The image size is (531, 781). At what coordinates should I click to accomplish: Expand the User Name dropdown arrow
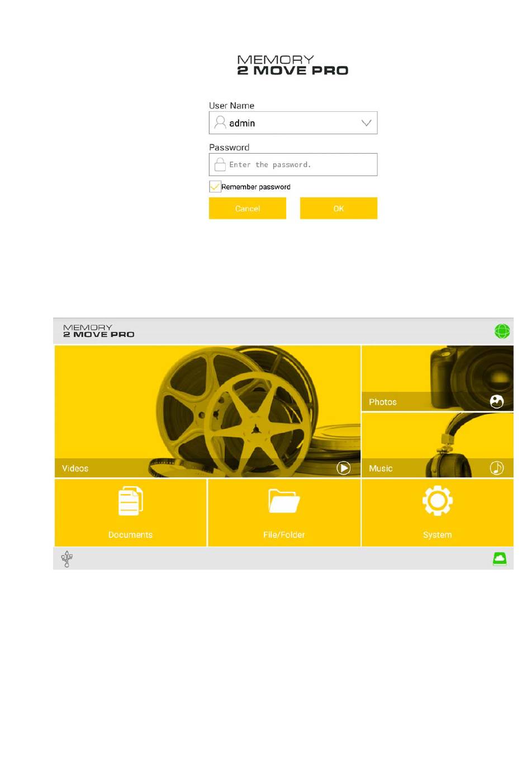pyautogui.click(x=366, y=123)
